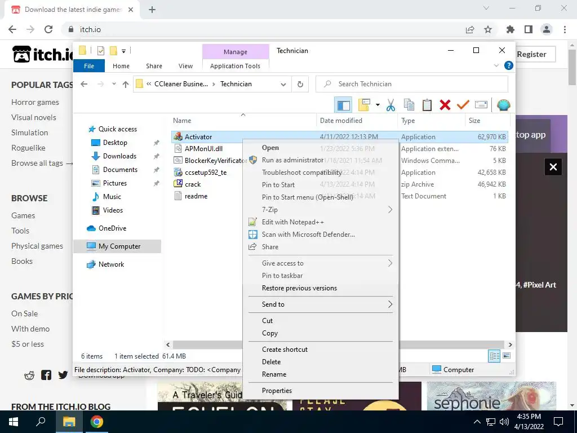This screenshot has width=577, height=433.
Task: Click the Classic Shell settings shell icon
Action: click(x=503, y=105)
